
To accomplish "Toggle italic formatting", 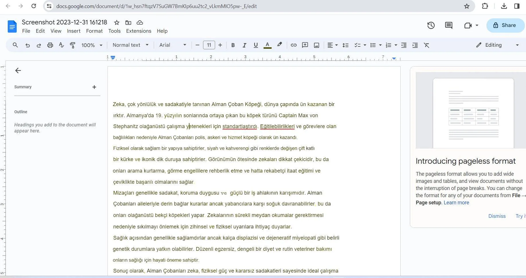I will (x=244, y=45).
